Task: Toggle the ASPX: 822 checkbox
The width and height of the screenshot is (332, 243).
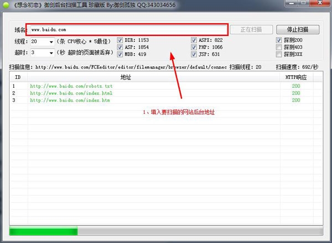Action: [x=194, y=40]
